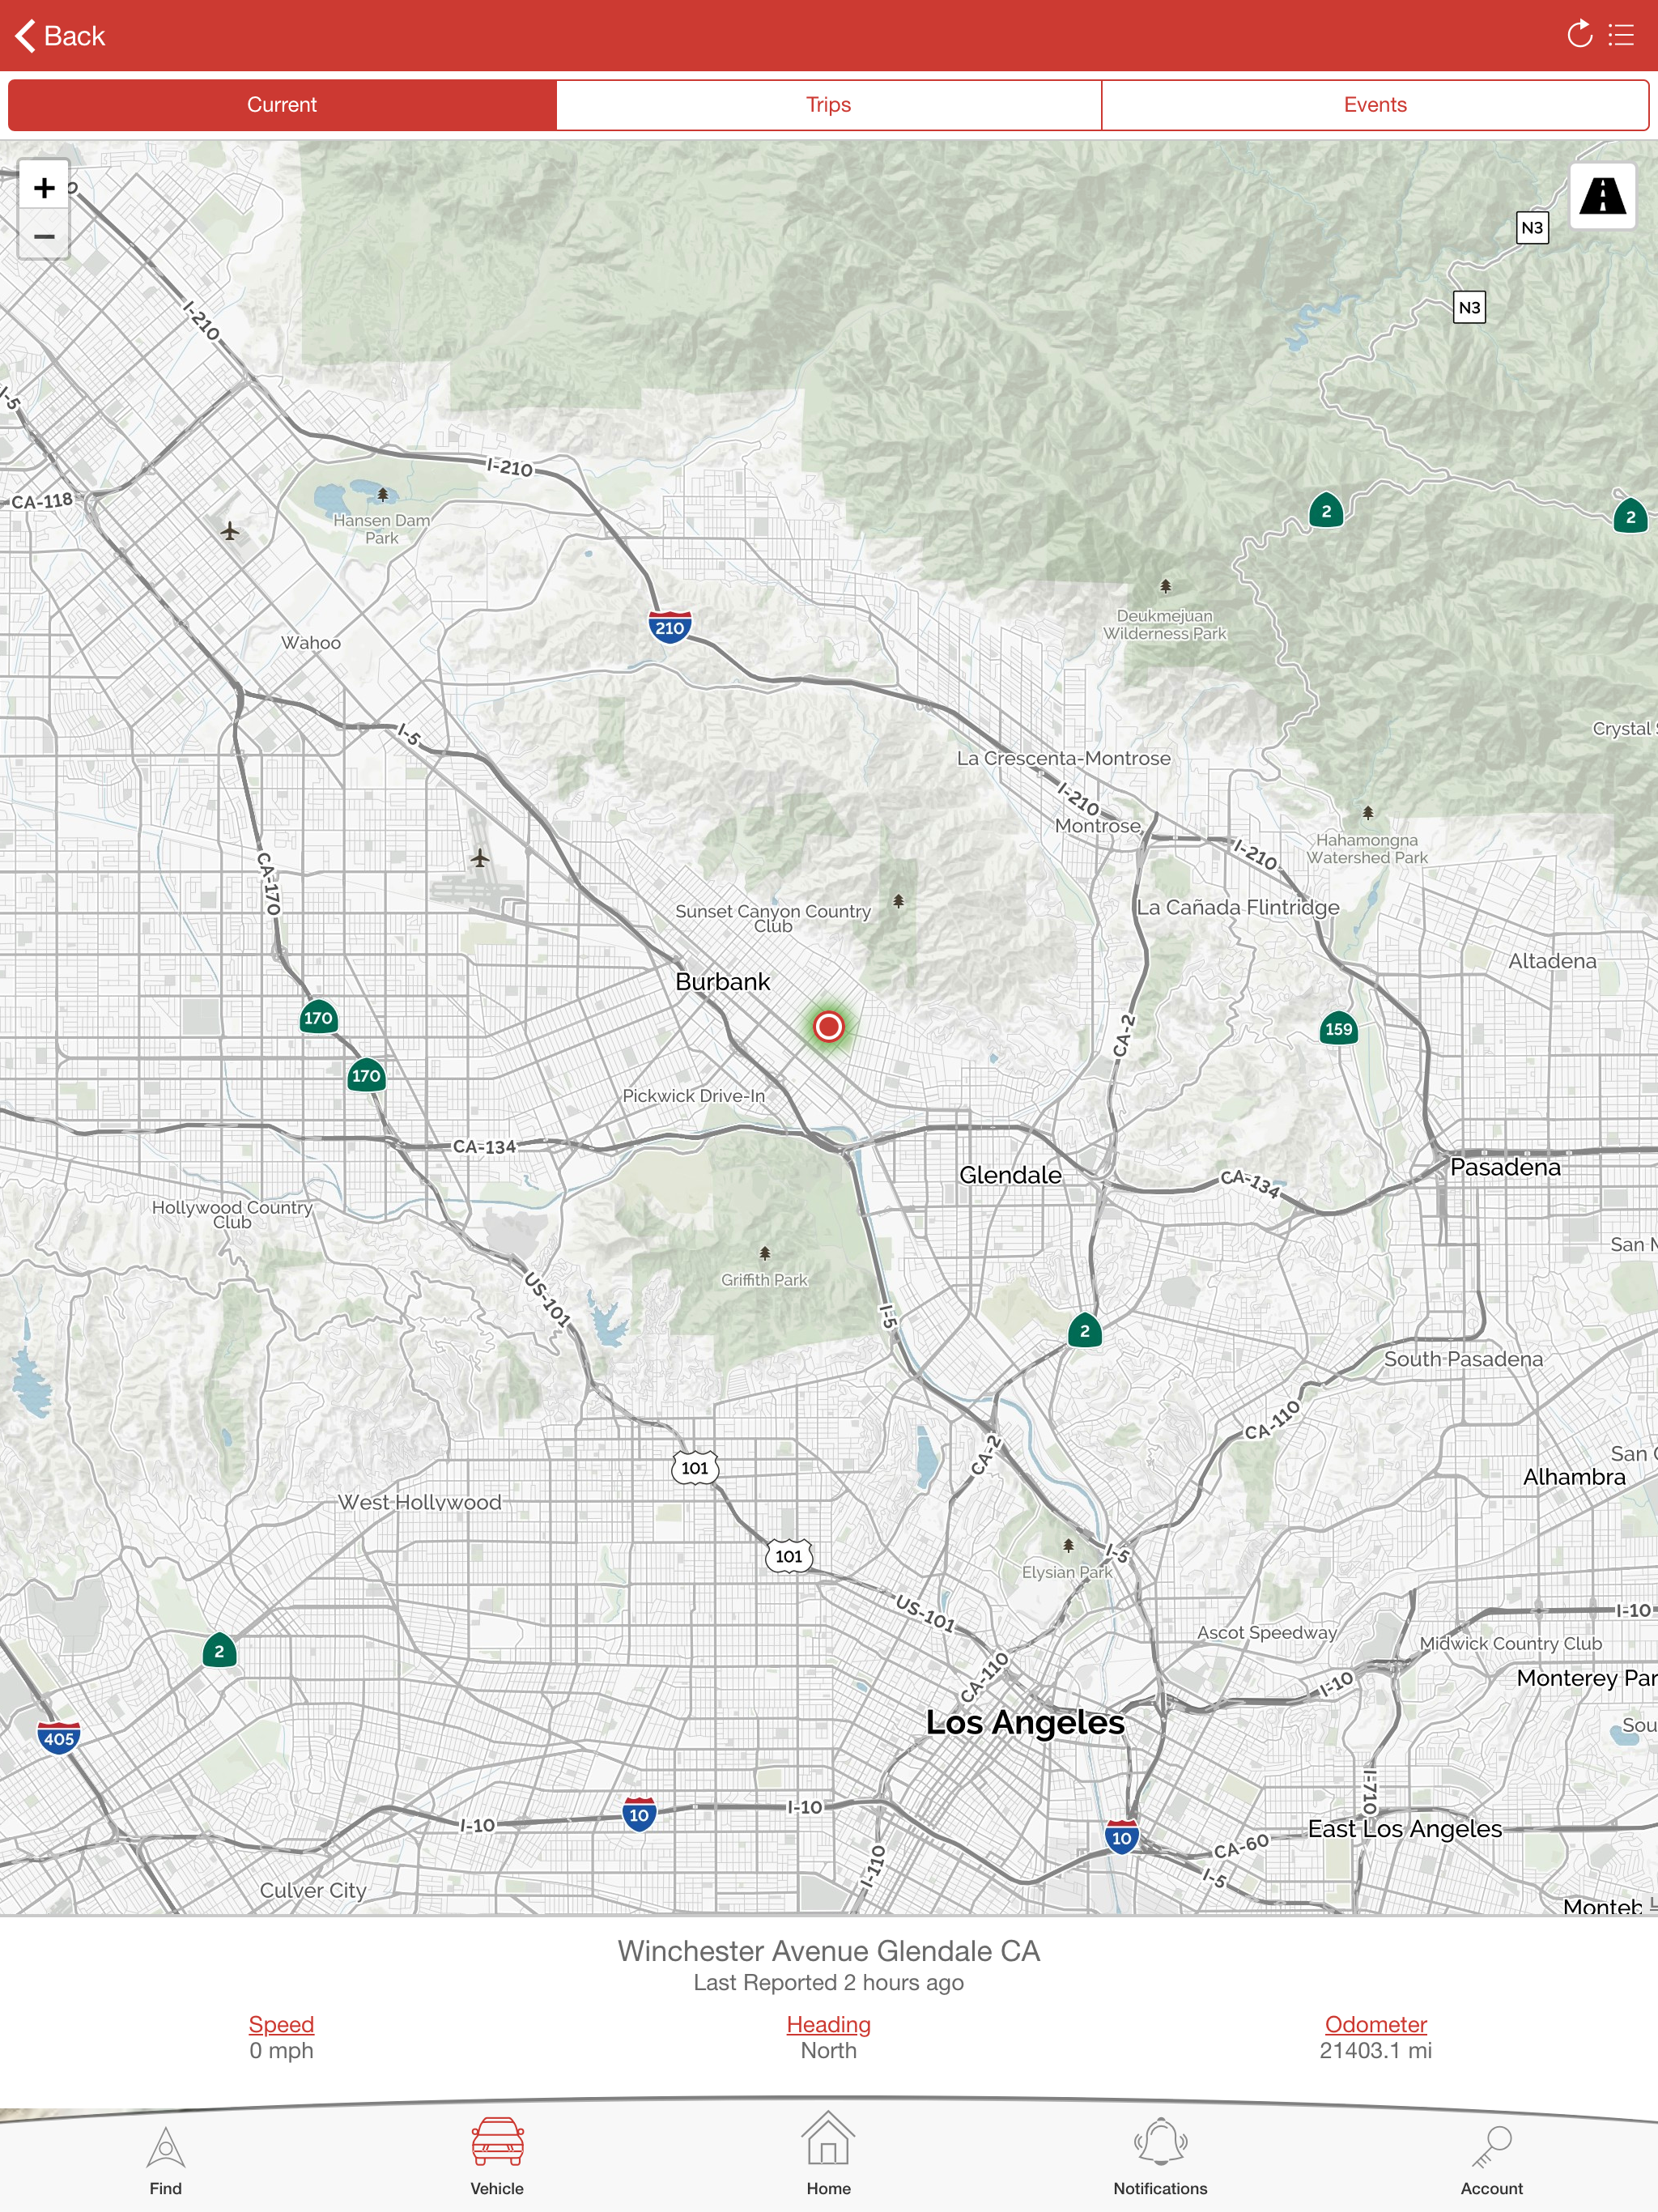The width and height of the screenshot is (1658, 2212).
Task: Tap the Burbank city label
Action: (722, 981)
